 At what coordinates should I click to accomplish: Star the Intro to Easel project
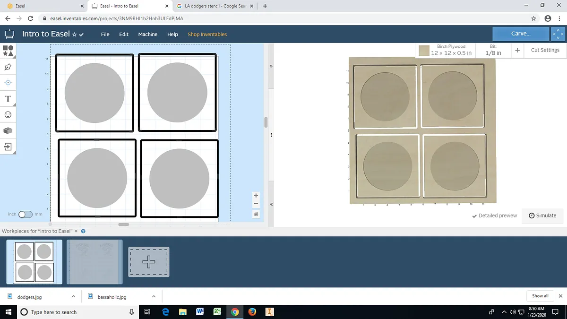point(74,34)
